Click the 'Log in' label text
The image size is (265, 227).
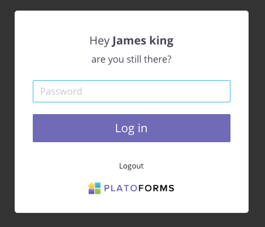(x=131, y=128)
